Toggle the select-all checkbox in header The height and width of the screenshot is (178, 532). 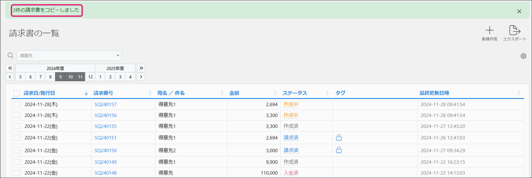pos(17,93)
